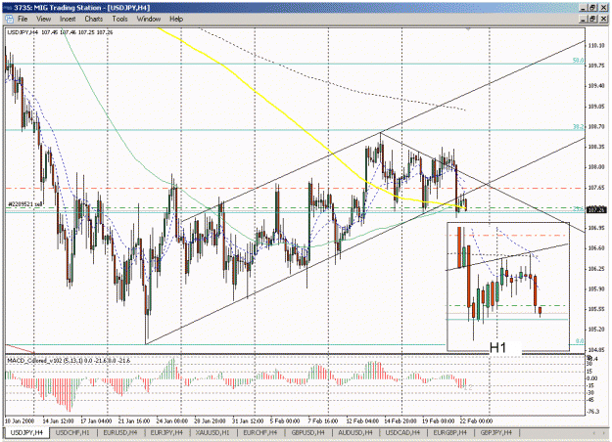Click the 0.0 Fibonacci level label
Screen dimensions: 612x442
click(580, 341)
